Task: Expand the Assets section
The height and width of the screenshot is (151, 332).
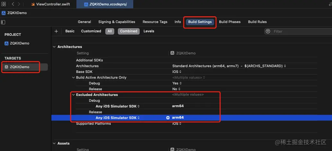Action: tap(54, 143)
